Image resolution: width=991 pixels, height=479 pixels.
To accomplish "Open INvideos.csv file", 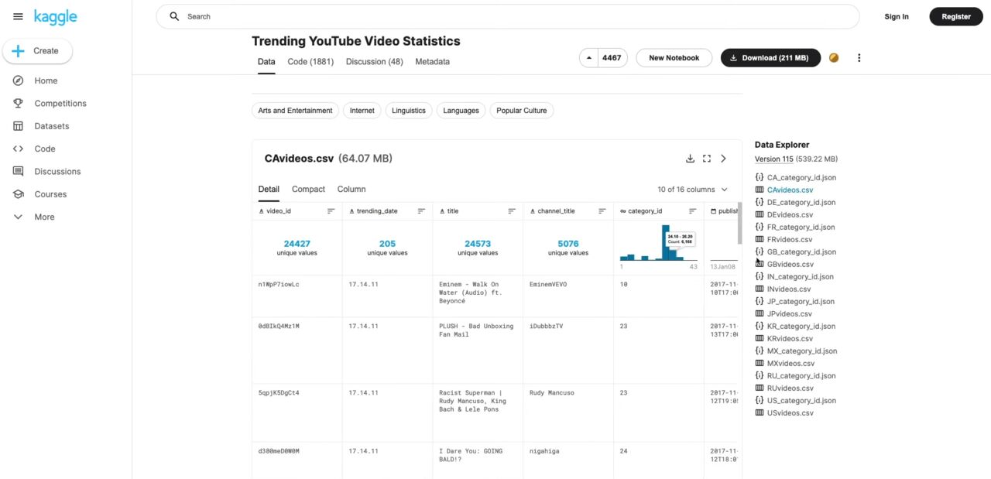I will [789, 289].
